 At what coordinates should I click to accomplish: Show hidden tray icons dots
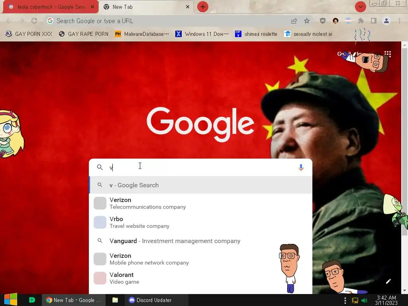pos(345,300)
